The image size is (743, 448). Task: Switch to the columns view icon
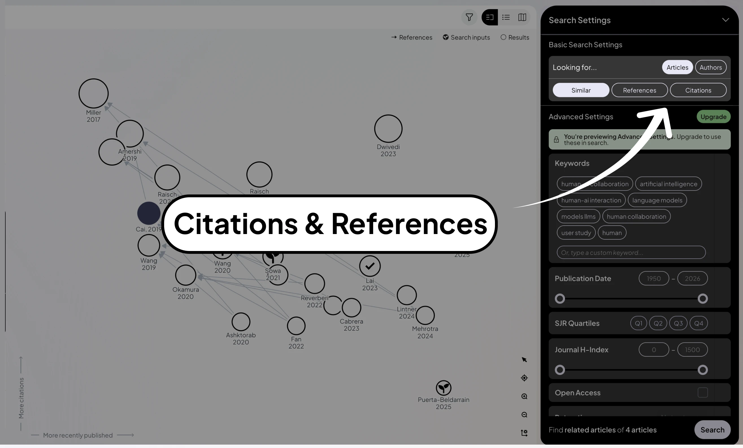pyautogui.click(x=522, y=17)
